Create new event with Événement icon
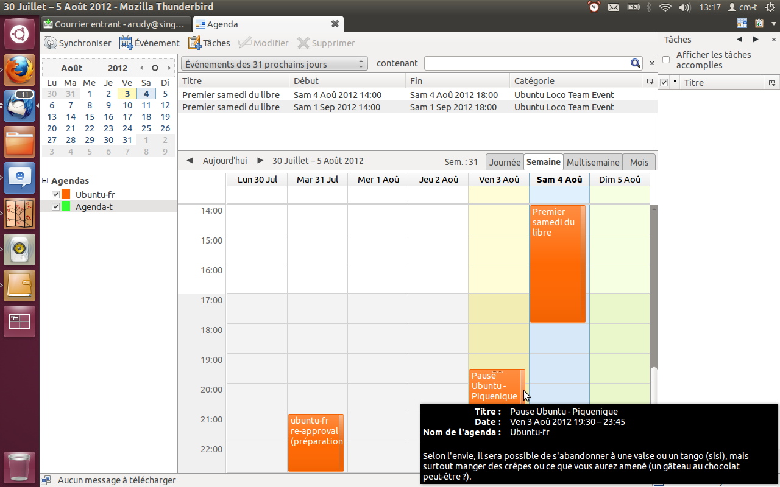 pos(126,43)
